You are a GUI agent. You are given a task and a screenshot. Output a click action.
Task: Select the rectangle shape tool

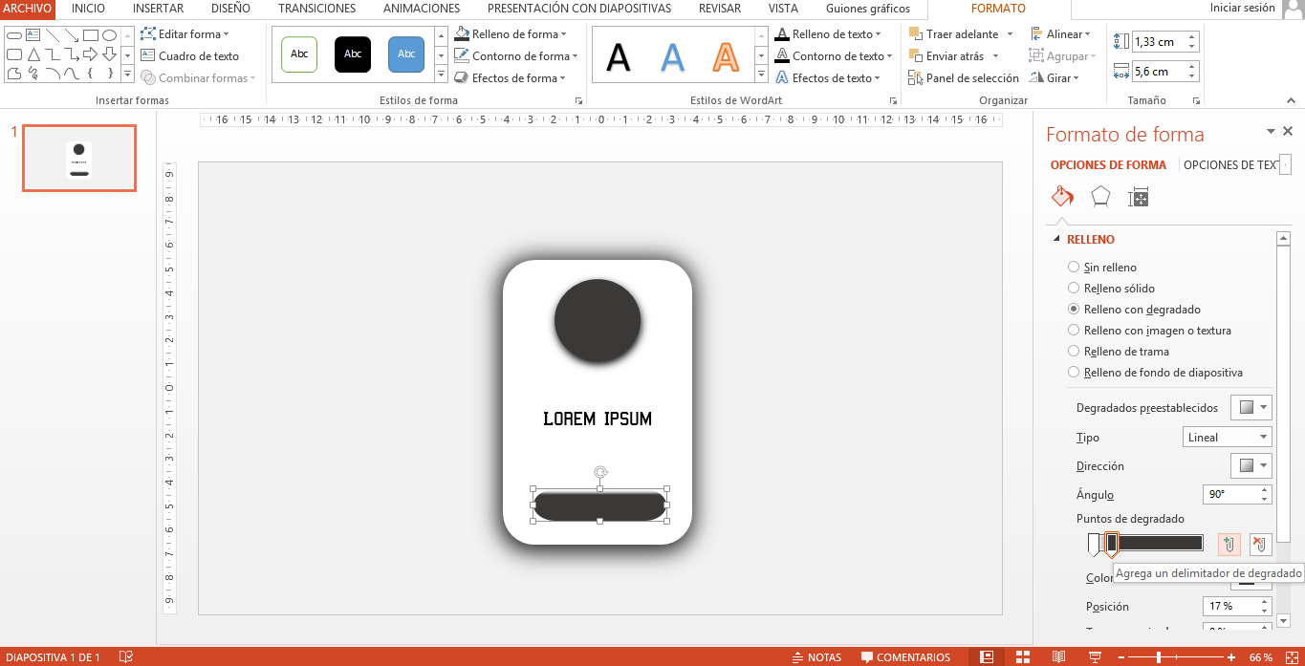[x=90, y=35]
